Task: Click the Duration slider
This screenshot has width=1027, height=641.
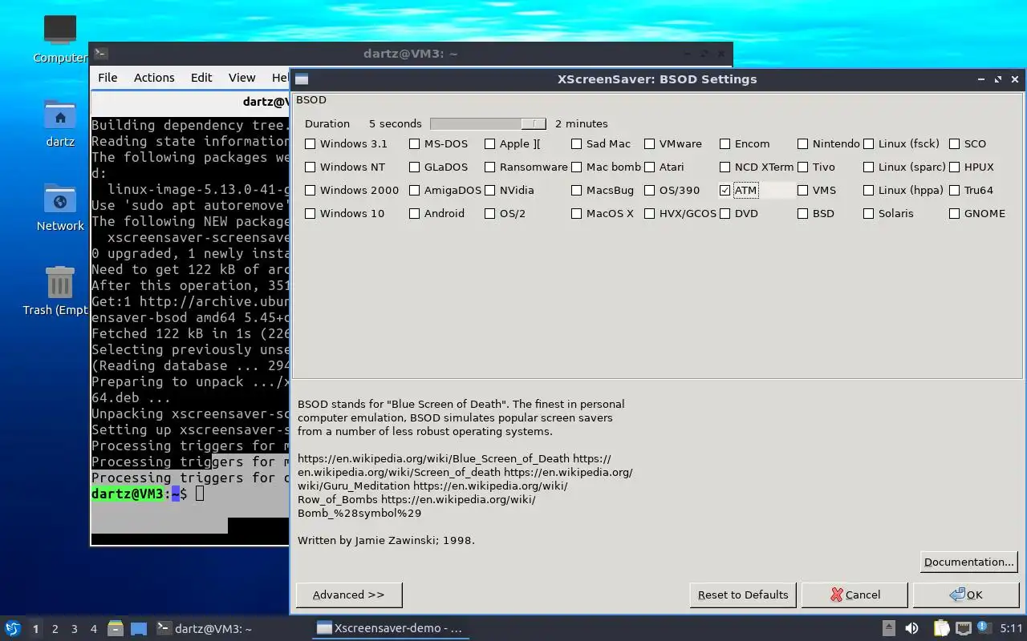Action: point(488,124)
